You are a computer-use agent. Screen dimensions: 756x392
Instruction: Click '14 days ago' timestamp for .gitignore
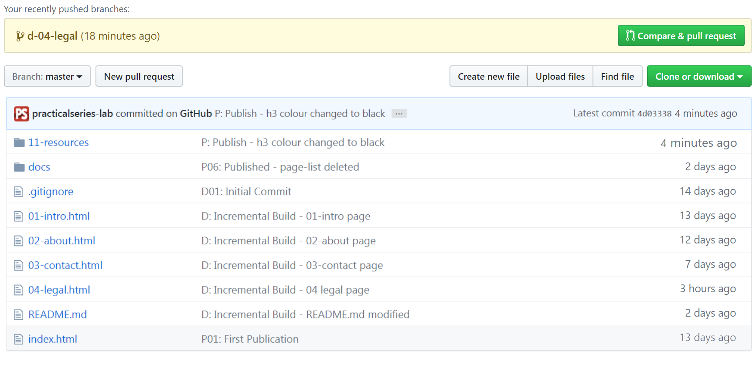[708, 191]
